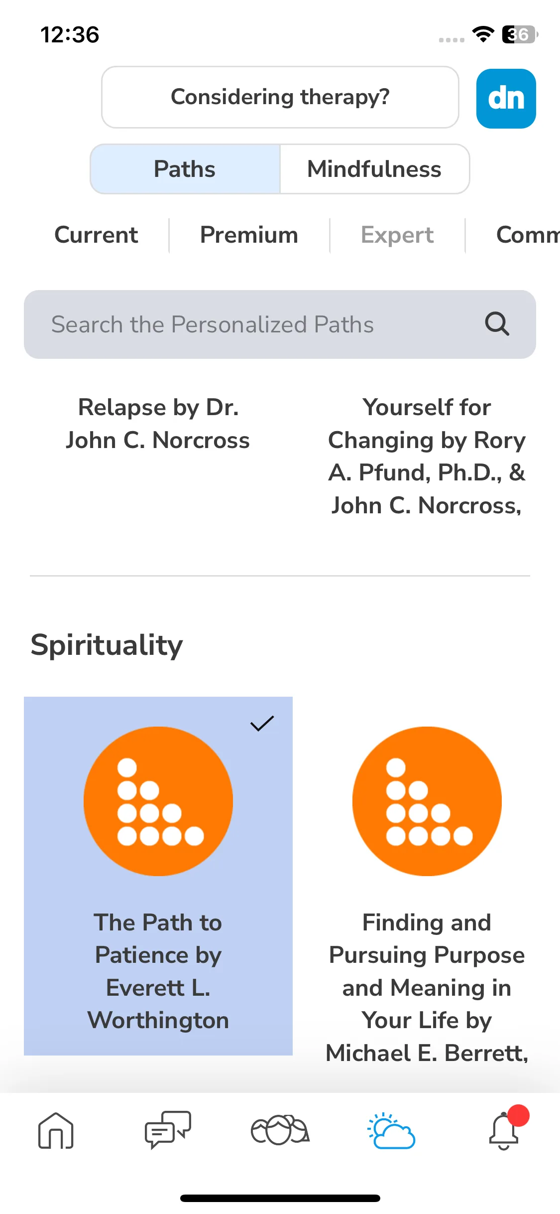
Task: Tap orange icon for Finding and Pursuing Purpose
Action: click(x=427, y=801)
